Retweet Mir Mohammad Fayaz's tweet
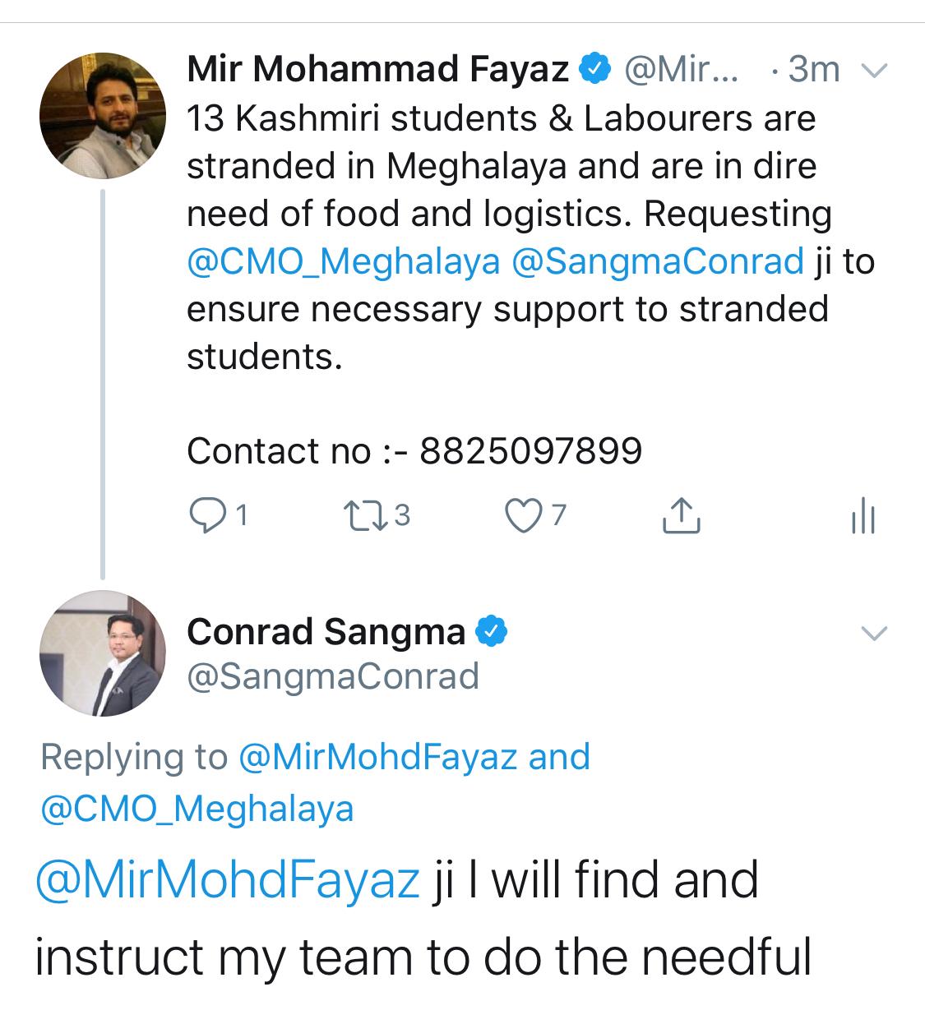The width and height of the screenshot is (925, 1033). (358, 515)
